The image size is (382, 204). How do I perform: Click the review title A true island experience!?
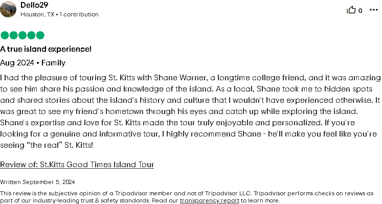pos(46,49)
